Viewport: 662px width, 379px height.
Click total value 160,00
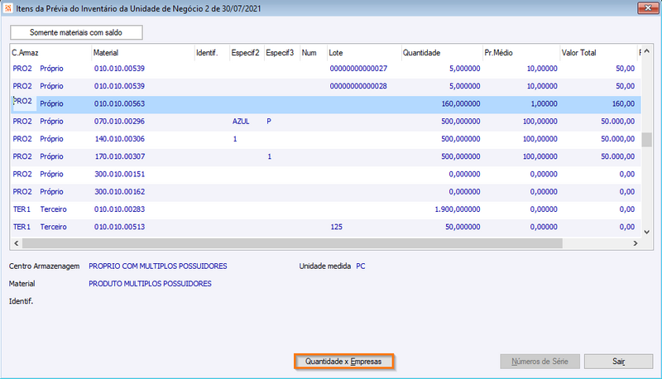pos(624,103)
